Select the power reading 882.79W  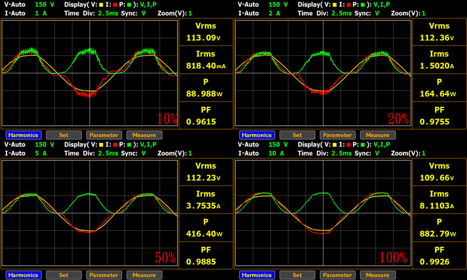438,233
